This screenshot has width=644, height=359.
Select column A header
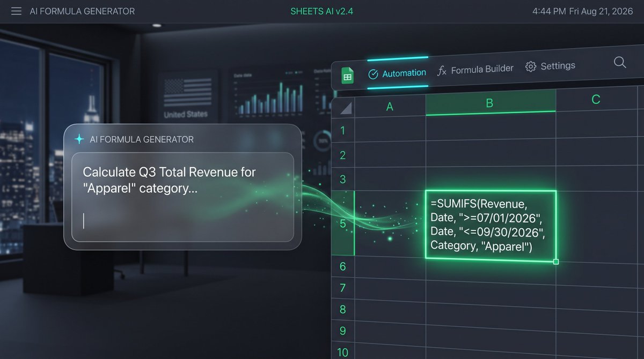[x=390, y=106]
